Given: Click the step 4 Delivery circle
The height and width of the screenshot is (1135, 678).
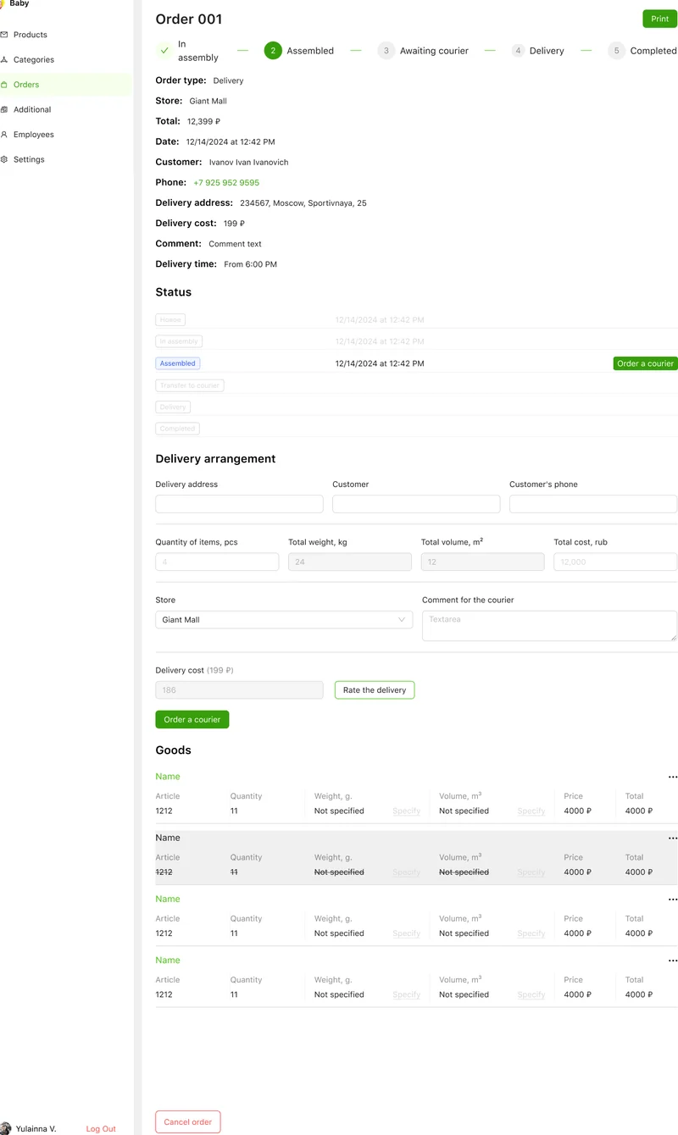Looking at the screenshot, I should click(518, 51).
